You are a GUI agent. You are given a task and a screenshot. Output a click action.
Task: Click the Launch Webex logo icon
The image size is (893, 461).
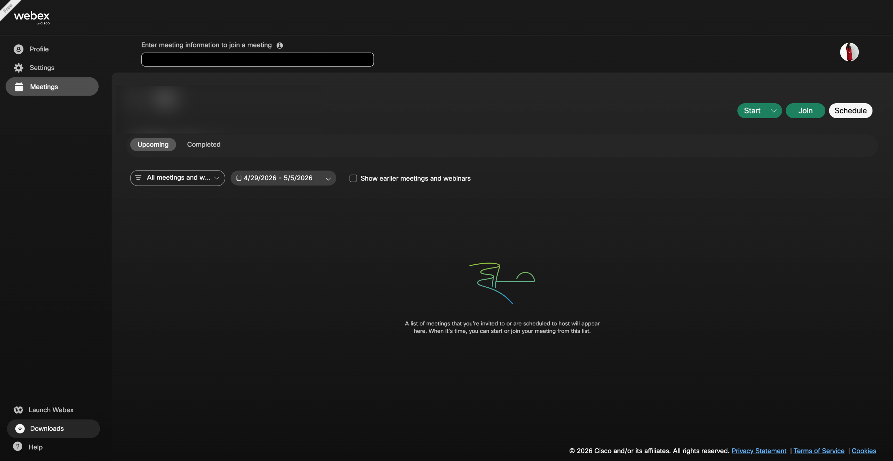click(18, 410)
